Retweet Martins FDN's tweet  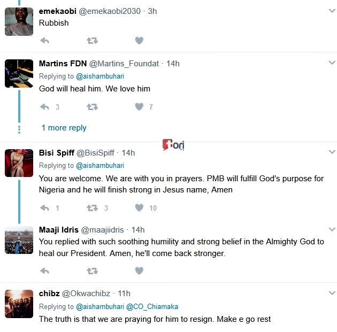pyautogui.click(x=92, y=107)
